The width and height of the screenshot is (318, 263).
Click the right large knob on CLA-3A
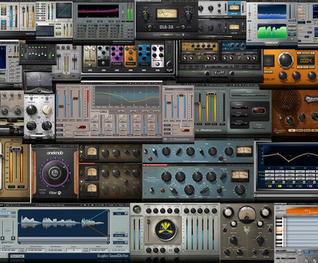coord(188,16)
